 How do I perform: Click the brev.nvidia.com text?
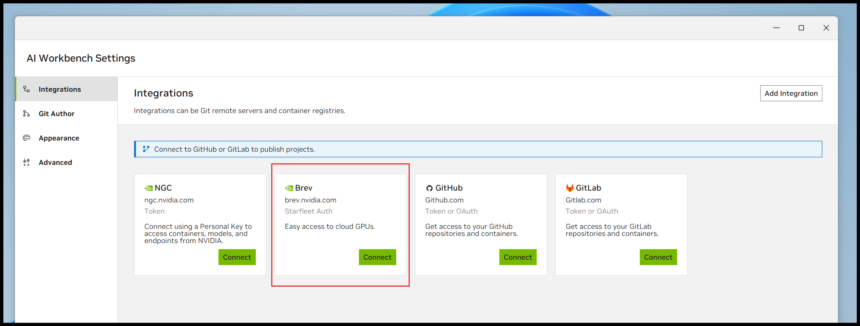tap(310, 200)
